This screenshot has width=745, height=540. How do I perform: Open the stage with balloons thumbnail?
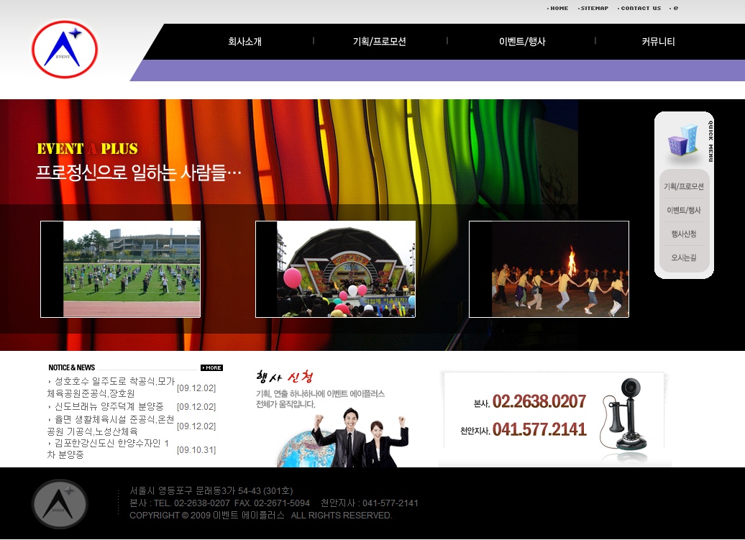click(335, 269)
